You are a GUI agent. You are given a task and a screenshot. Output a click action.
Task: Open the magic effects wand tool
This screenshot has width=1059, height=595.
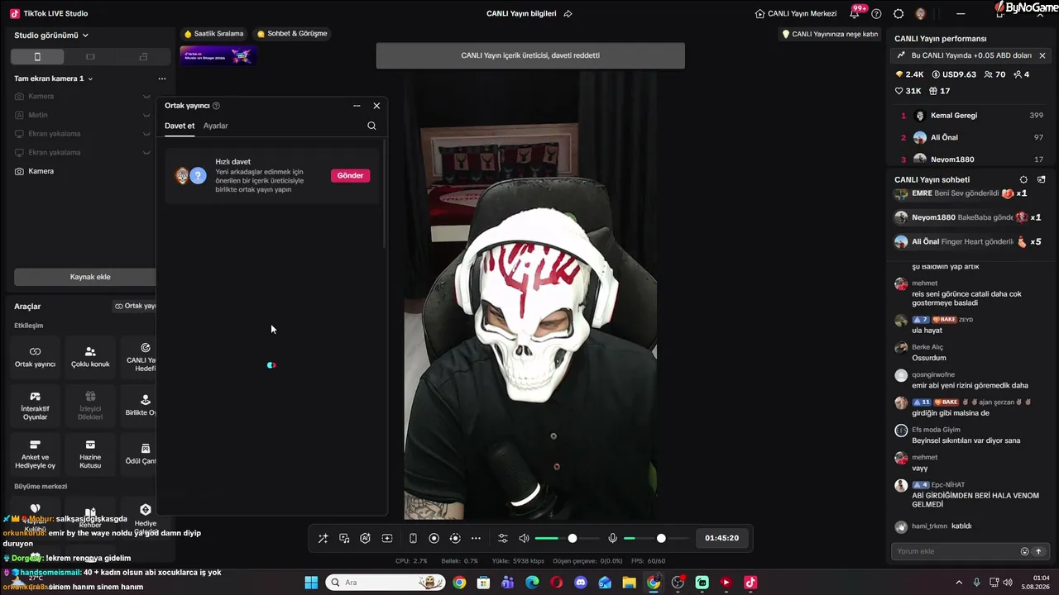point(323,538)
